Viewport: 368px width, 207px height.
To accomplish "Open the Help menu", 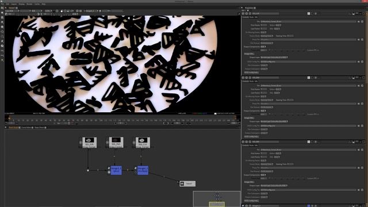I will click(x=44, y=4).
